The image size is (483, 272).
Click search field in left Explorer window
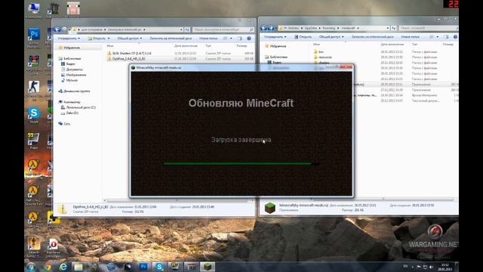[x=223, y=29]
